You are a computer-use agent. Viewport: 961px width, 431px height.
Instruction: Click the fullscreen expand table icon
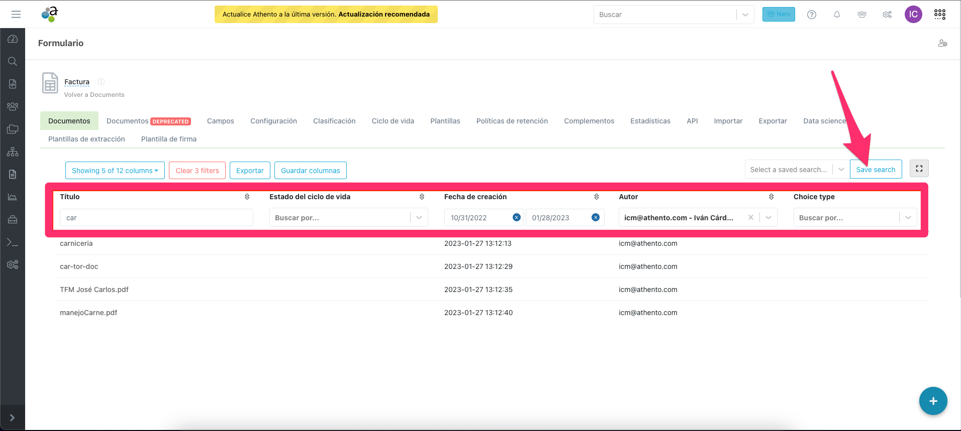coord(919,169)
